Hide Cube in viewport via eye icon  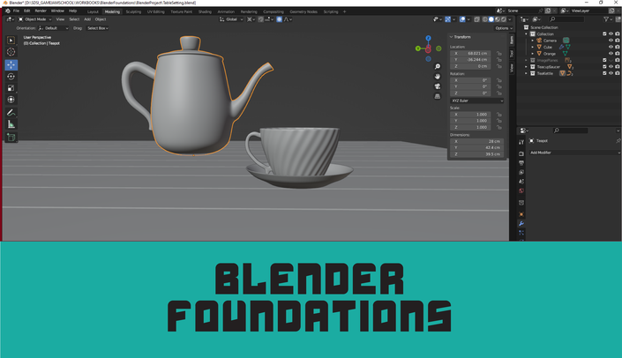pyautogui.click(x=611, y=47)
